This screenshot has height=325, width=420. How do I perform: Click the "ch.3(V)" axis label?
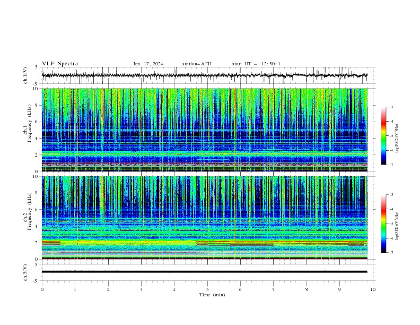(x=25, y=272)
